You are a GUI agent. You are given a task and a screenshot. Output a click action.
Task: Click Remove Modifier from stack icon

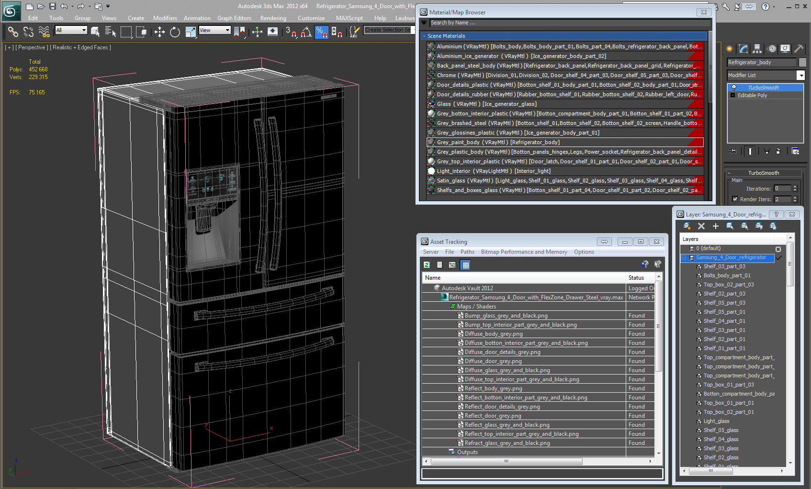[778, 151]
